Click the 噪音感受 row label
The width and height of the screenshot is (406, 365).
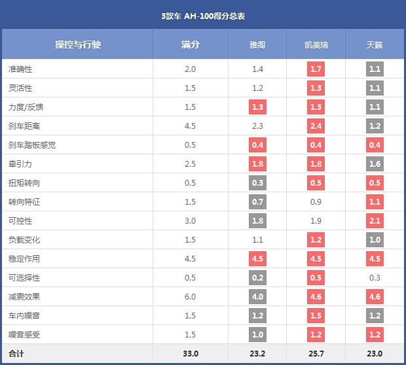click(x=25, y=334)
